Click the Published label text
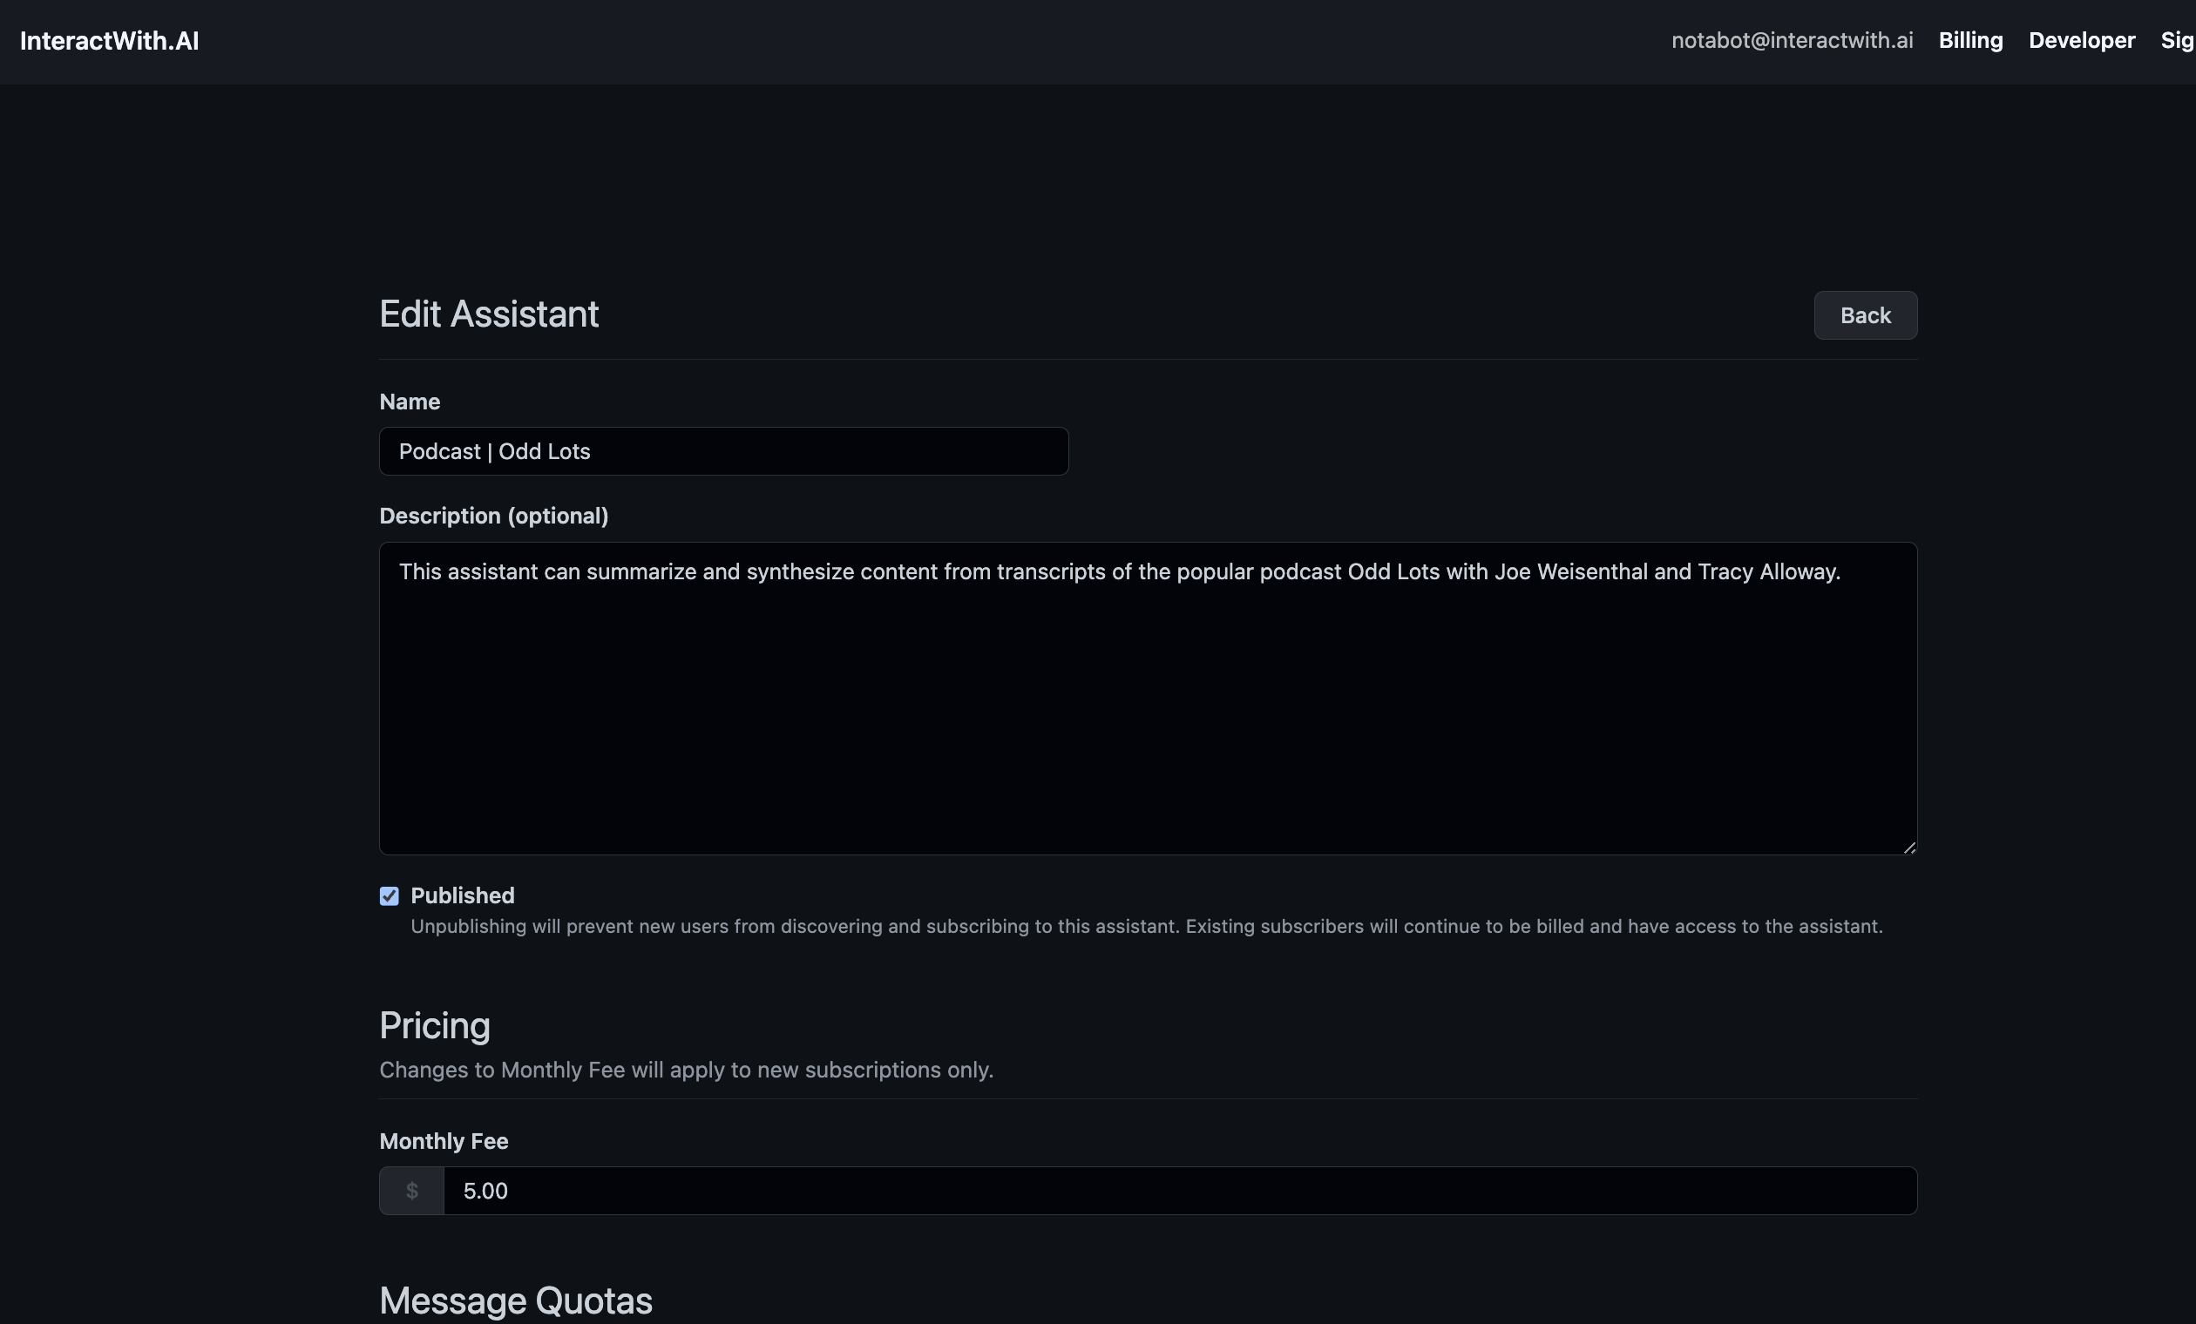 (462, 895)
